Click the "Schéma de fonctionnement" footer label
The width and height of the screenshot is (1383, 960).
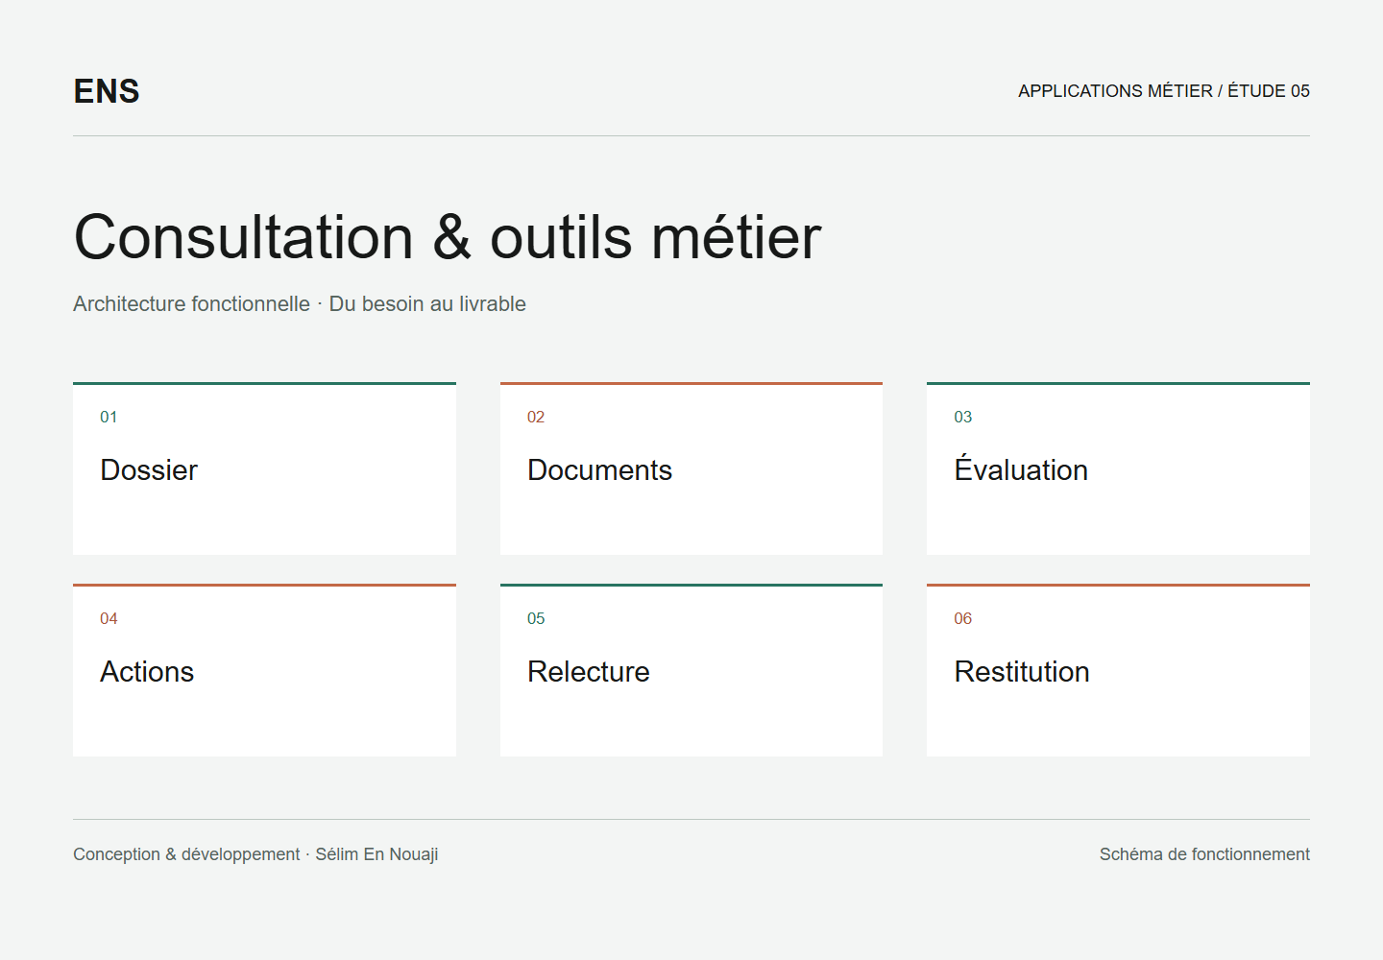[x=1204, y=854]
